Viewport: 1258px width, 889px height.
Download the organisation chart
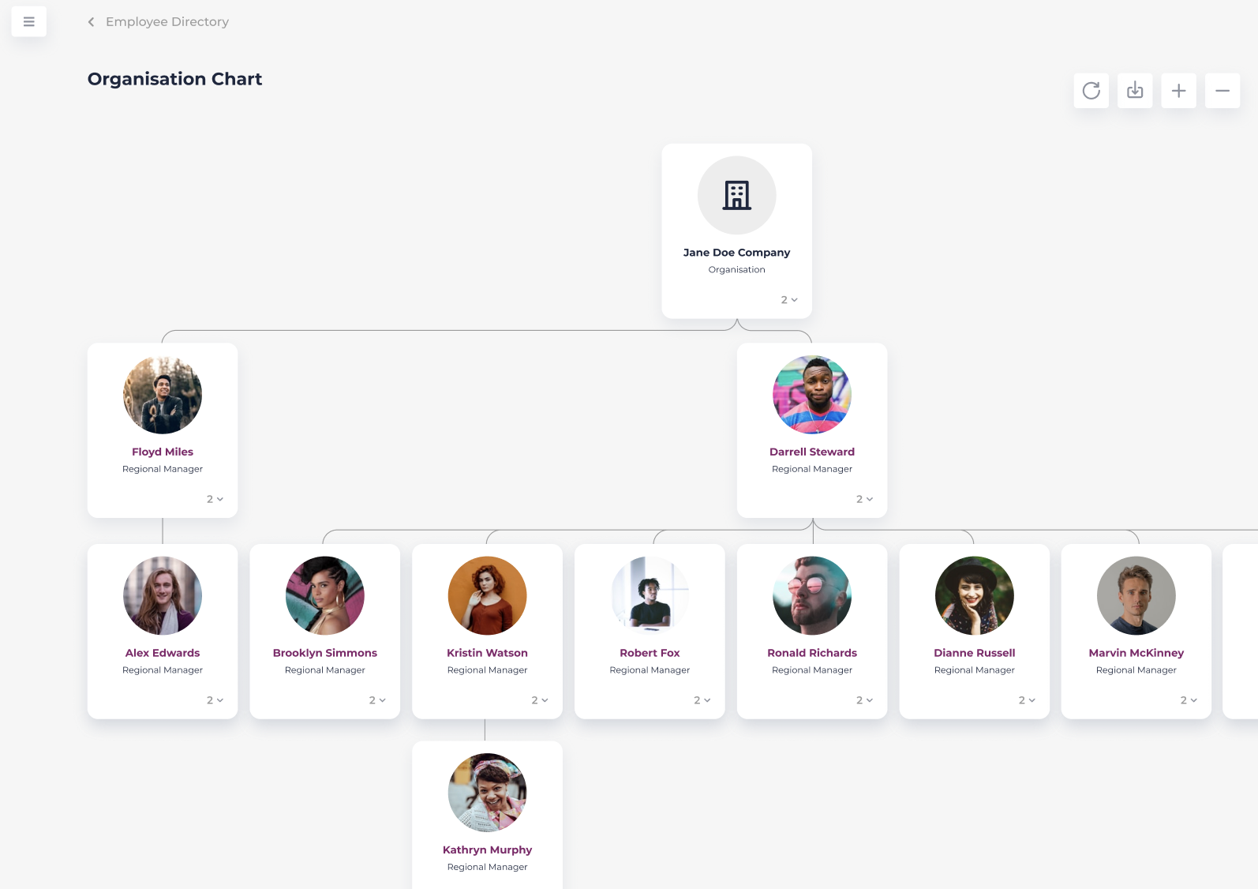click(1134, 91)
